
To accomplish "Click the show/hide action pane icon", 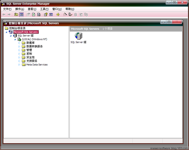I will click(51, 15).
